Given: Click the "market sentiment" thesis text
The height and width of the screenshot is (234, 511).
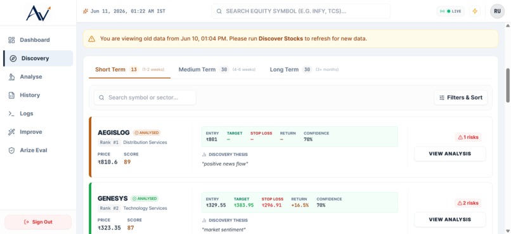Looking at the screenshot, I should coord(224,230).
